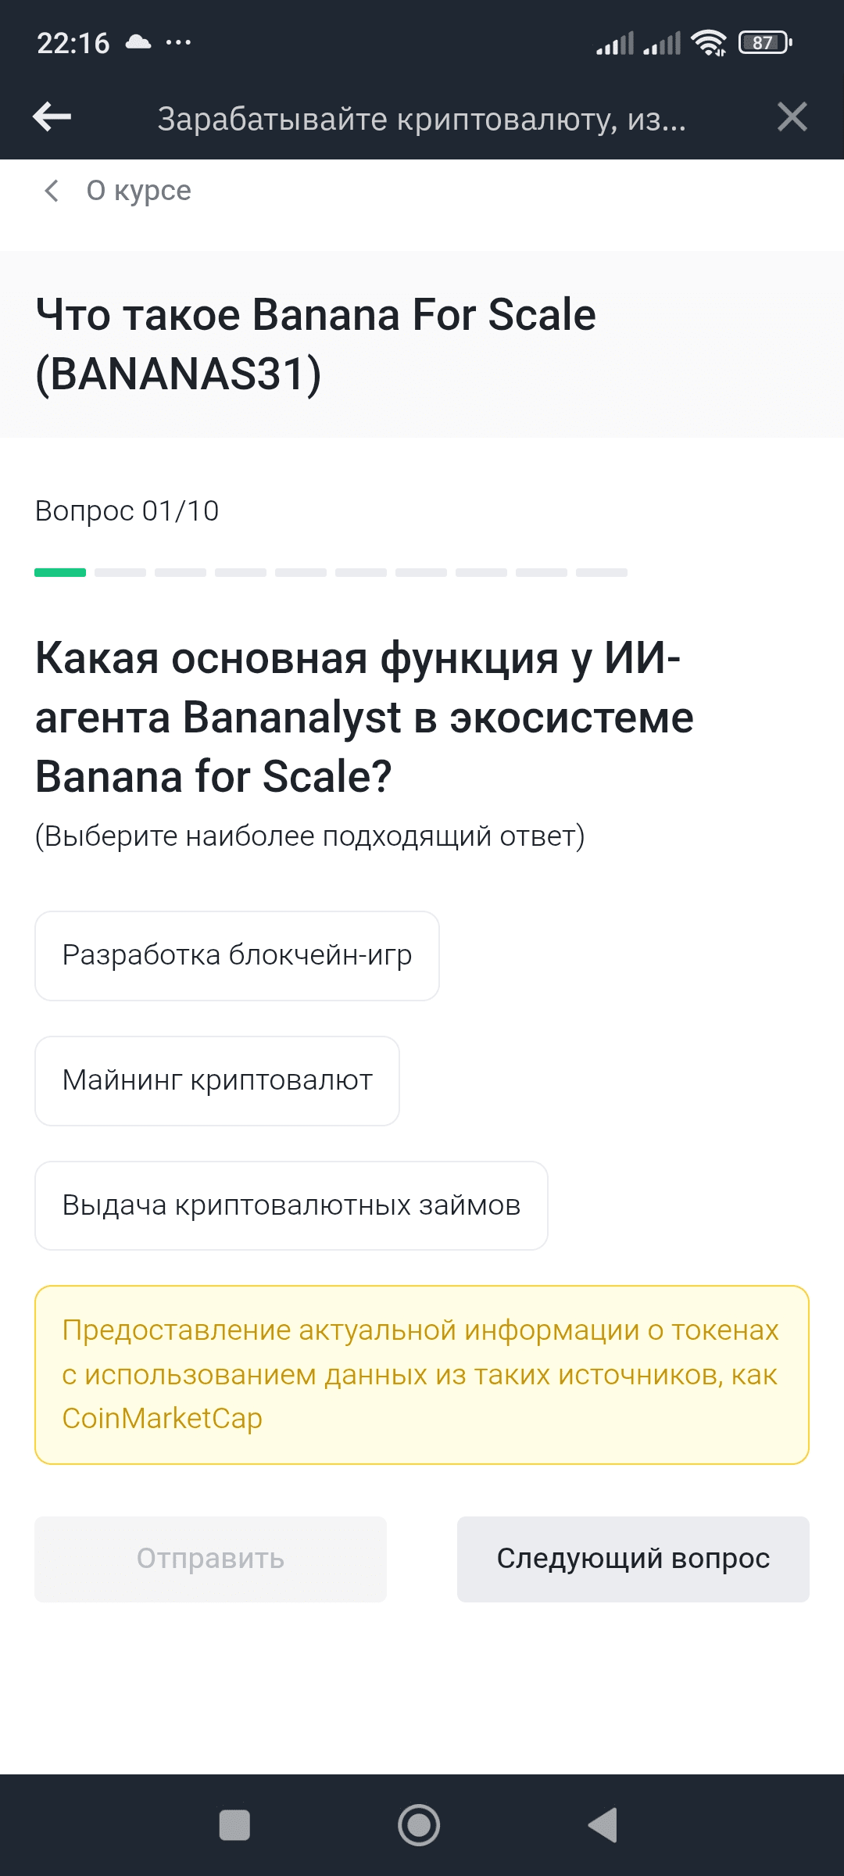Open the О курсе link
Screen dimensions: 844x1876
pos(138,191)
